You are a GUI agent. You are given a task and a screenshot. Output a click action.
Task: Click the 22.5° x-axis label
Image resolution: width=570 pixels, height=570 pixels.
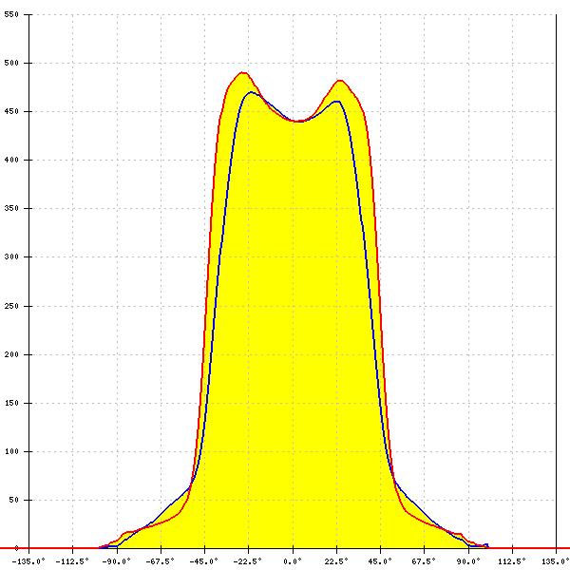[336, 561]
